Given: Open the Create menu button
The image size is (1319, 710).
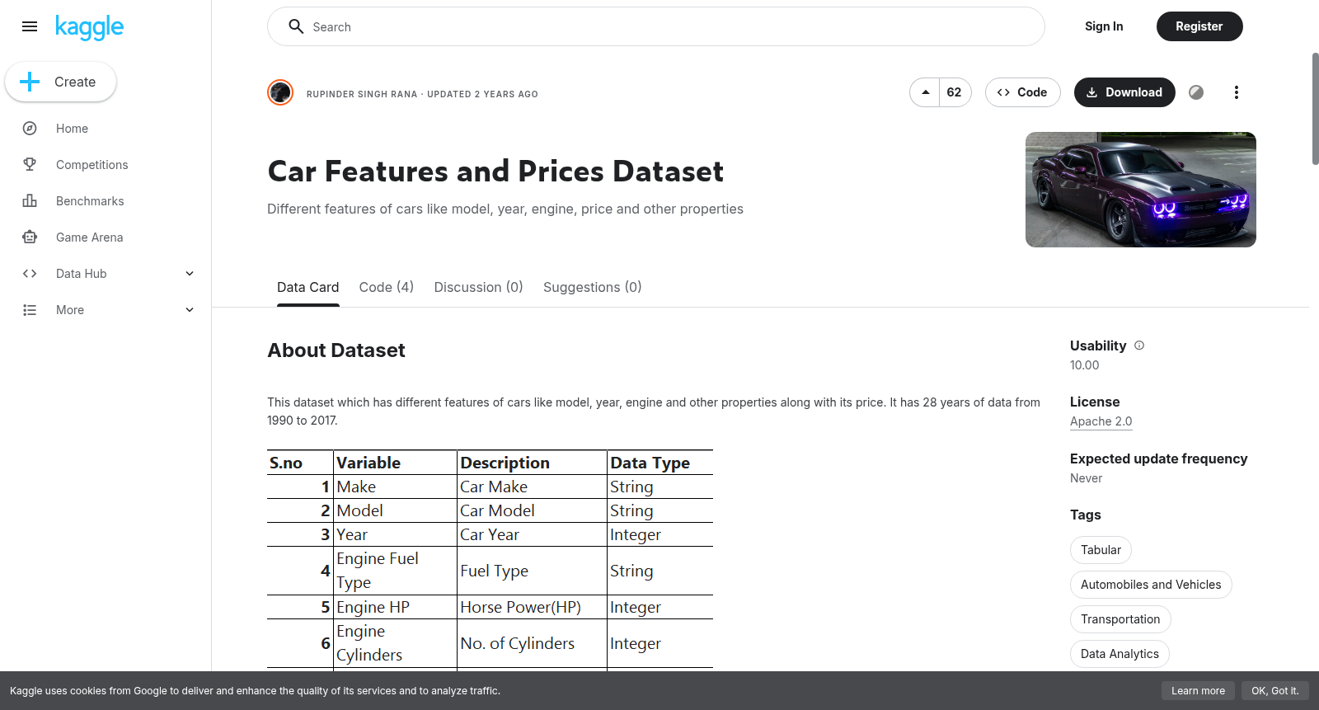Looking at the screenshot, I should point(61,82).
